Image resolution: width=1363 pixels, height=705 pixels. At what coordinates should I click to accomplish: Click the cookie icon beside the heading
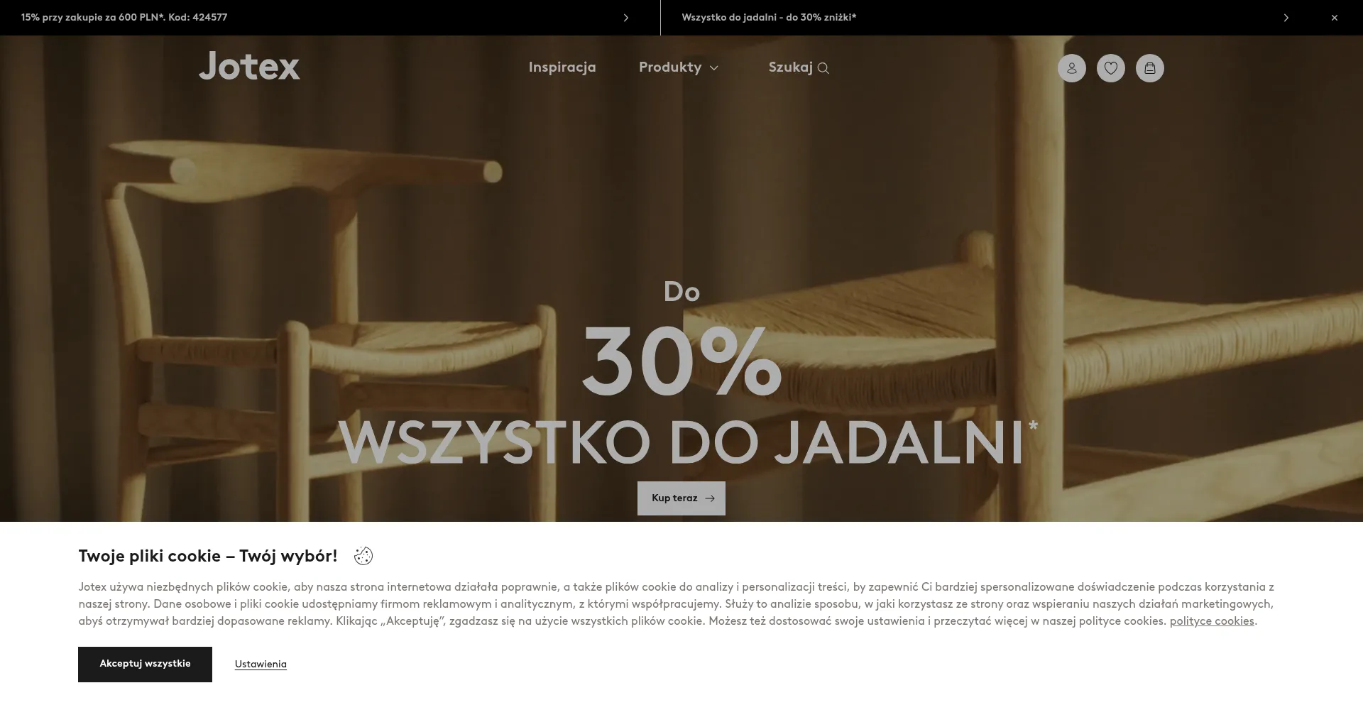click(363, 556)
